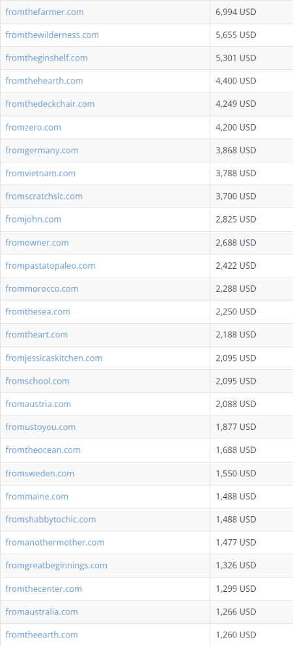Open the fromtheearth.com link
Screen dimensions: 293x646
[42, 635]
